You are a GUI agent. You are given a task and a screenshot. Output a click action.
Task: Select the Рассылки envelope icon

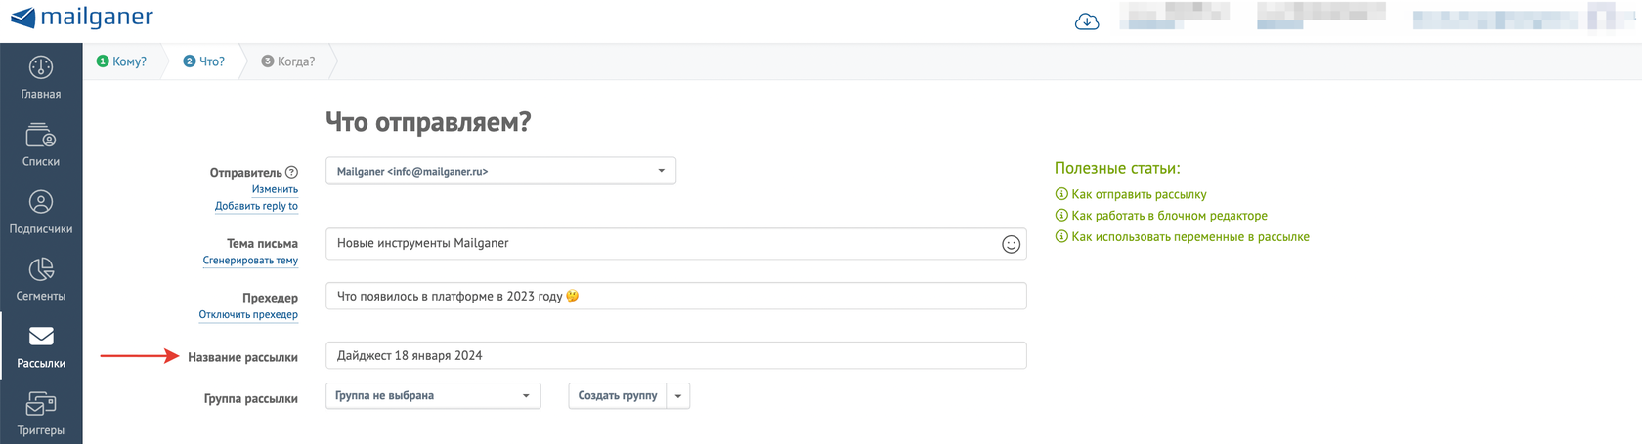tap(41, 337)
